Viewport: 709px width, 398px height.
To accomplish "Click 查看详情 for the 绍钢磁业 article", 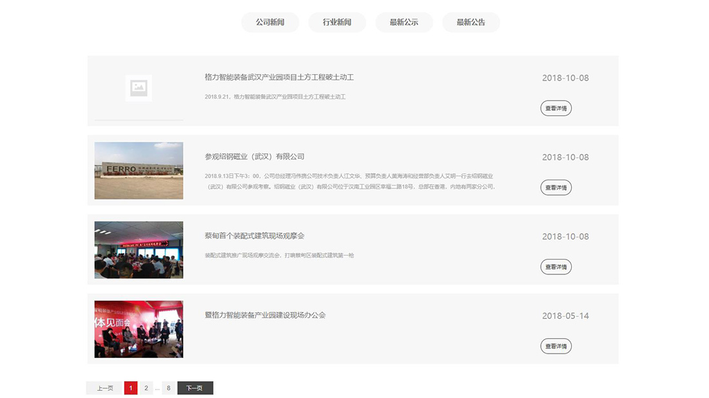I will (556, 187).
